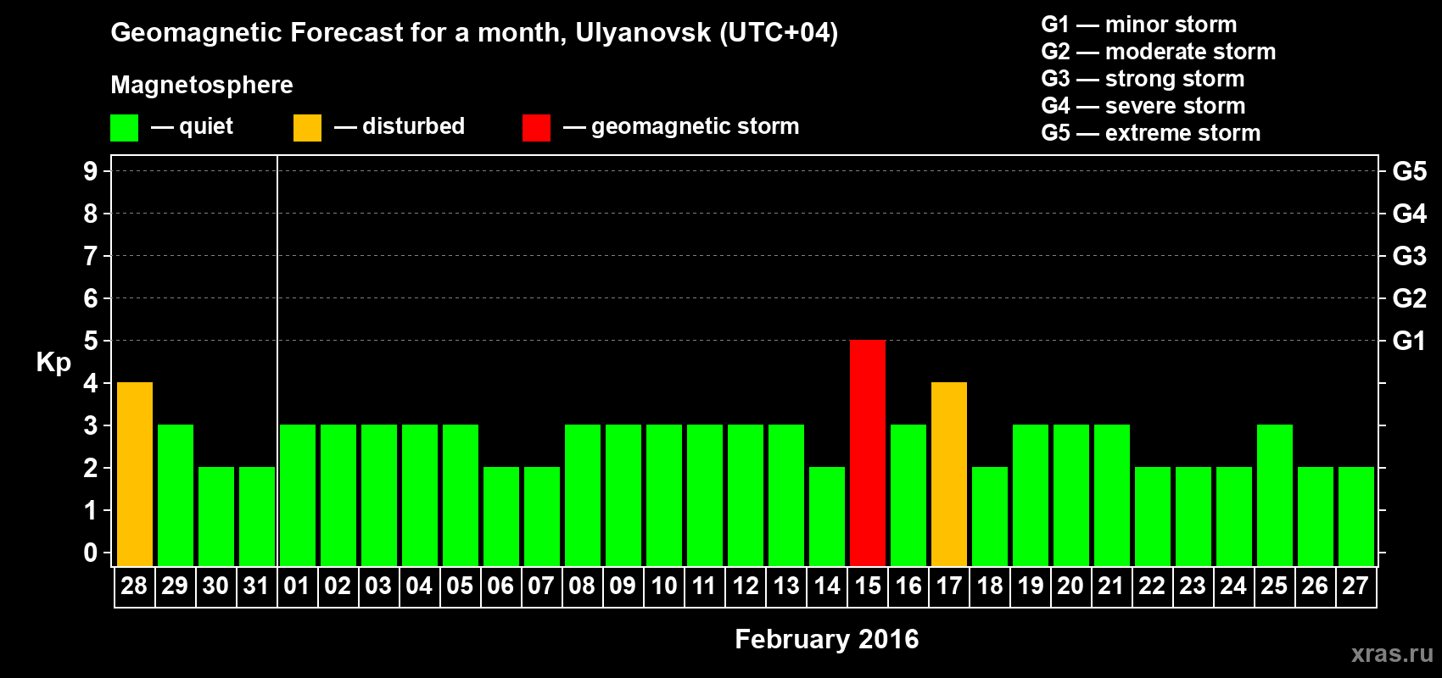Viewport: 1442px width, 678px height.
Task: Click the 'G1 — minor storm' legend line
Action: pos(1139,25)
